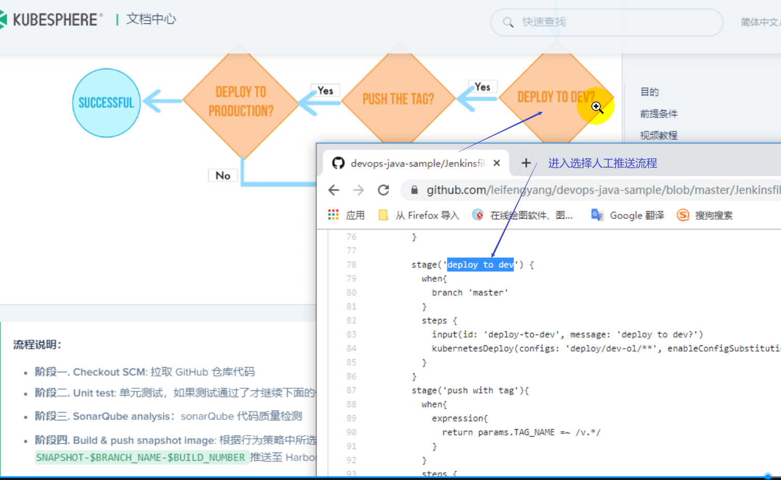Open the 文档中心 link

click(x=151, y=19)
